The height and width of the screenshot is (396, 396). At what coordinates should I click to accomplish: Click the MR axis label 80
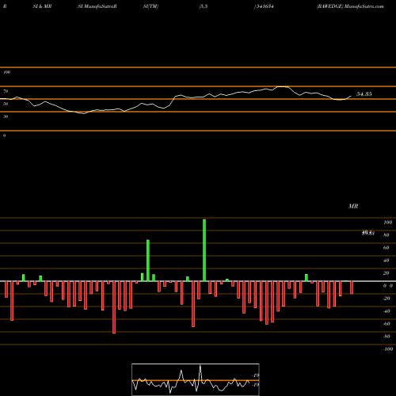[x=386, y=235]
